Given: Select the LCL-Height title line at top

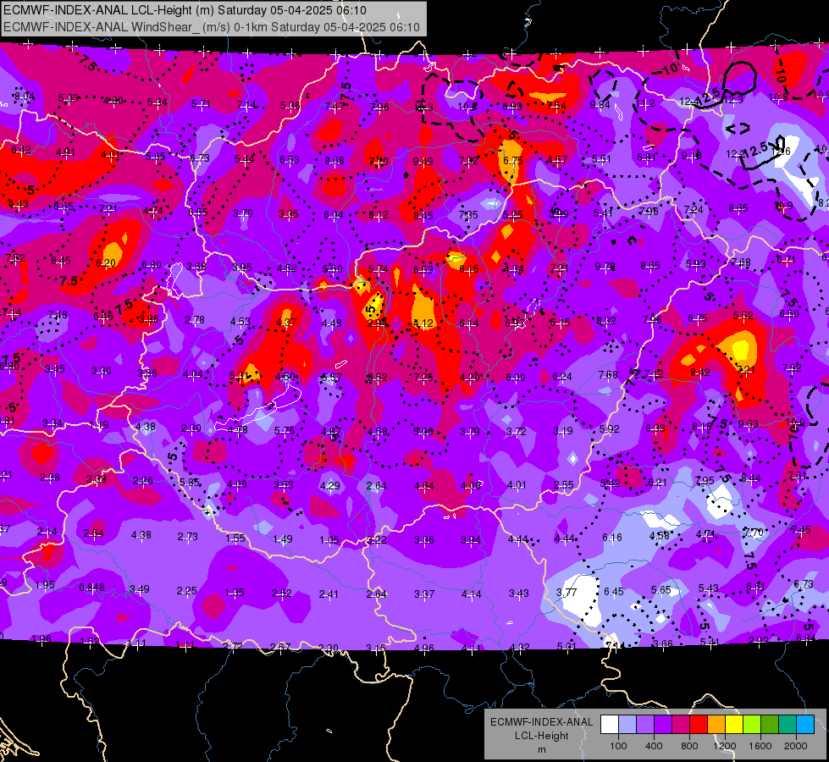Looking at the screenshot, I should [185, 10].
